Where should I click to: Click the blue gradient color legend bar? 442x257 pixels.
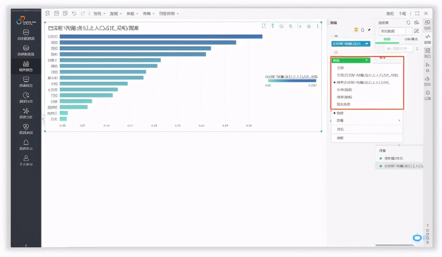click(x=292, y=81)
